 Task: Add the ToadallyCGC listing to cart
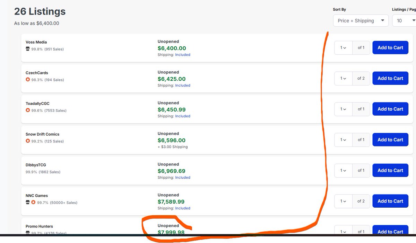coord(390,109)
